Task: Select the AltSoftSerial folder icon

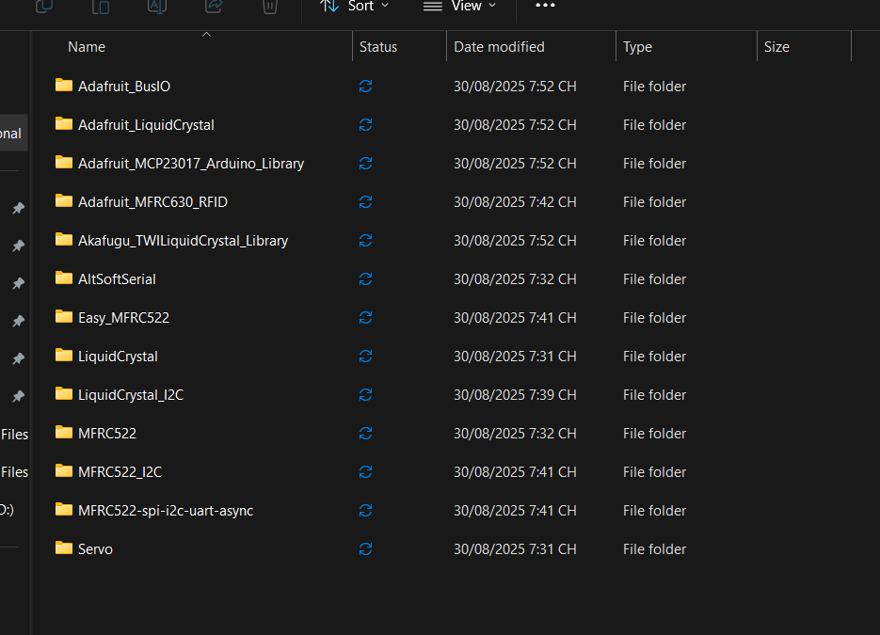Action: click(64, 278)
